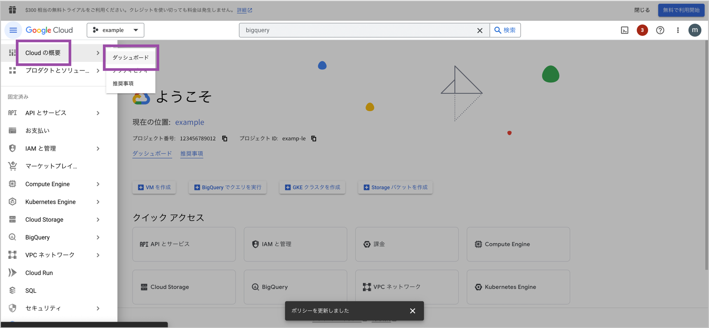
Task: Click the BigQuery sidebar icon
Action: (x=12, y=237)
